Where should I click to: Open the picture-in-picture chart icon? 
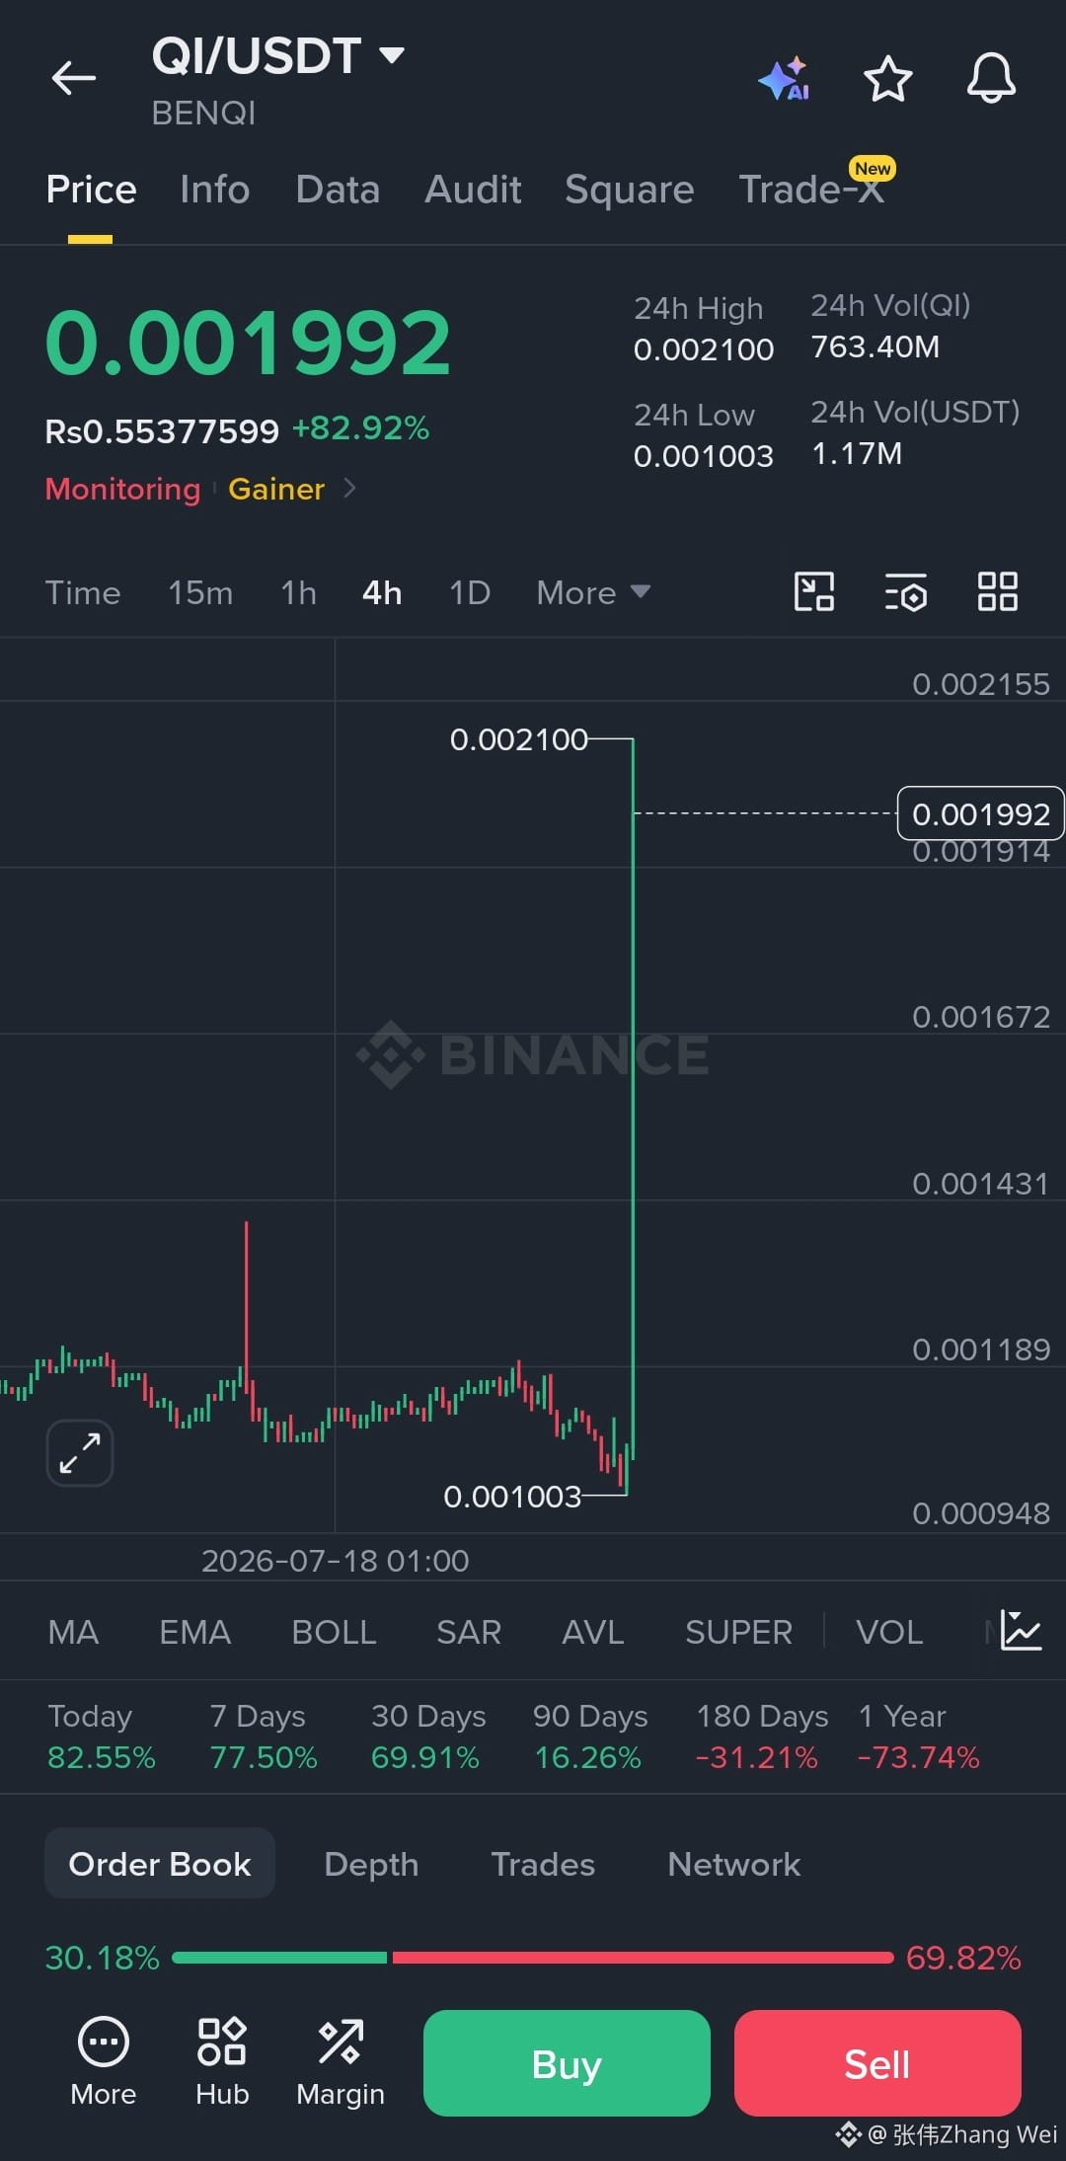(x=814, y=592)
